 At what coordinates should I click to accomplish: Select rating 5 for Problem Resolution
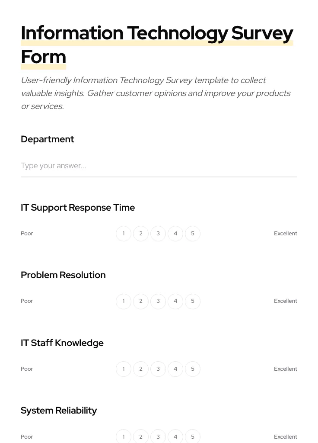[x=193, y=301]
